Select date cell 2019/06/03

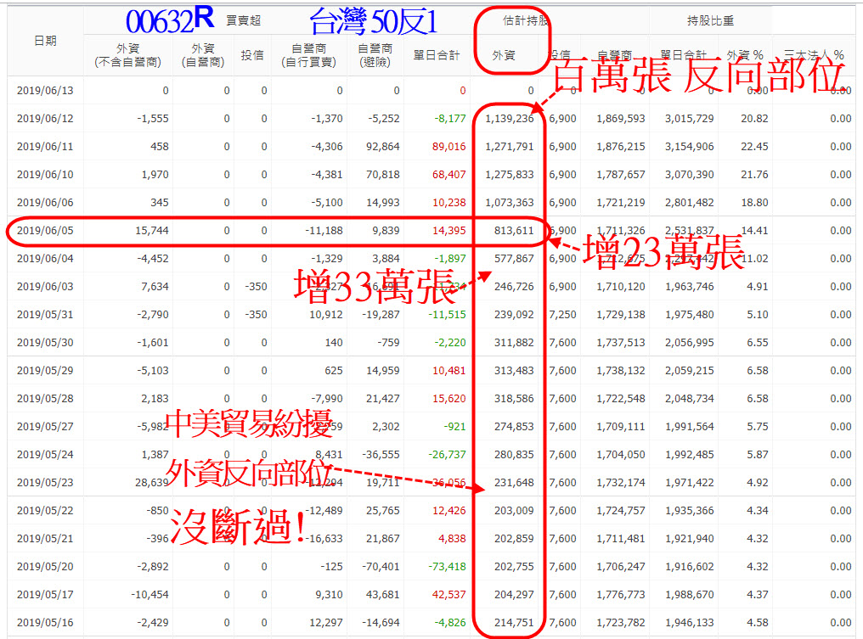45,287
